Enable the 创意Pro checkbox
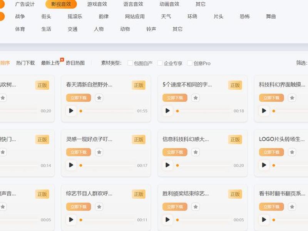Screen dimensions: 308x231 190,63
